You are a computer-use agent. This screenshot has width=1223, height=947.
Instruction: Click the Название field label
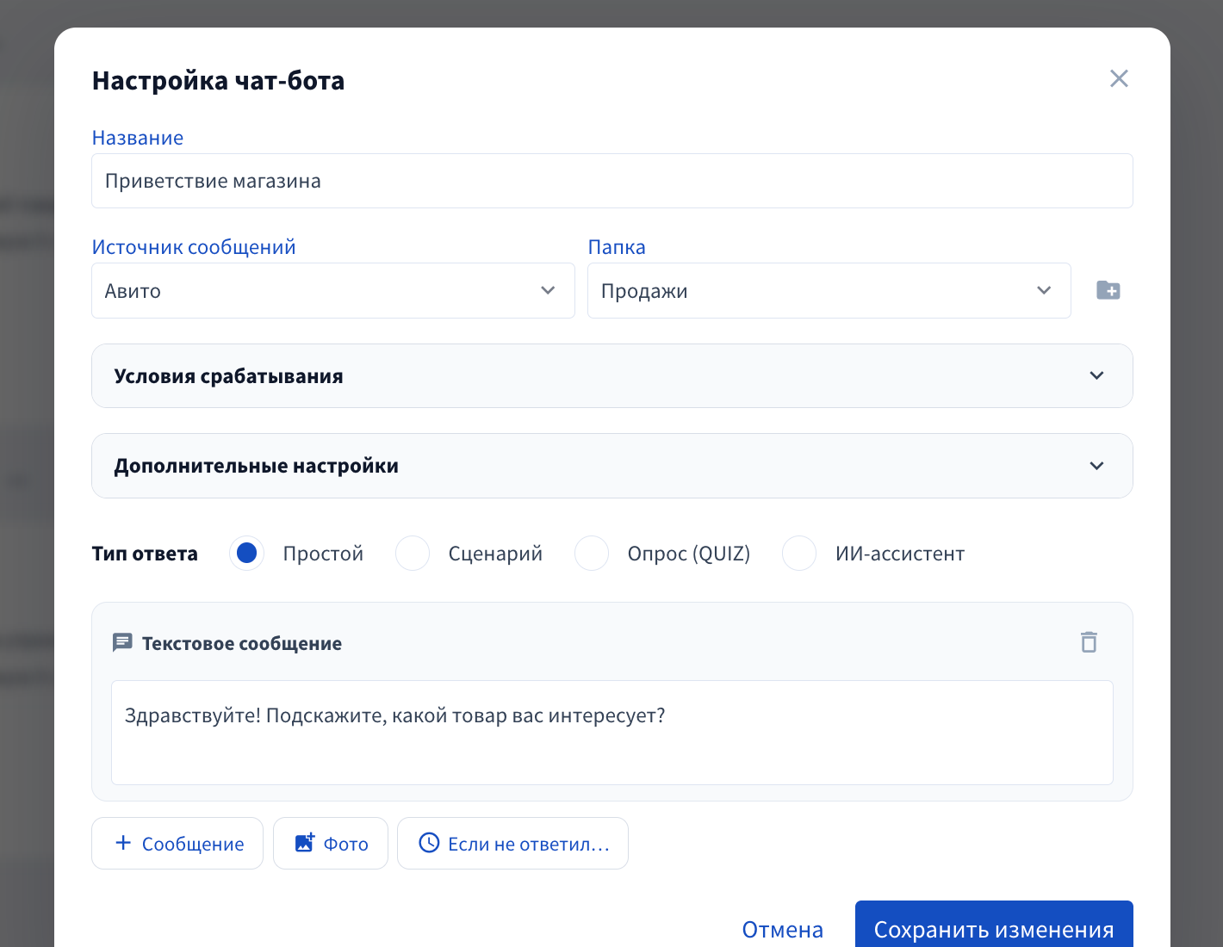(x=138, y=138)
